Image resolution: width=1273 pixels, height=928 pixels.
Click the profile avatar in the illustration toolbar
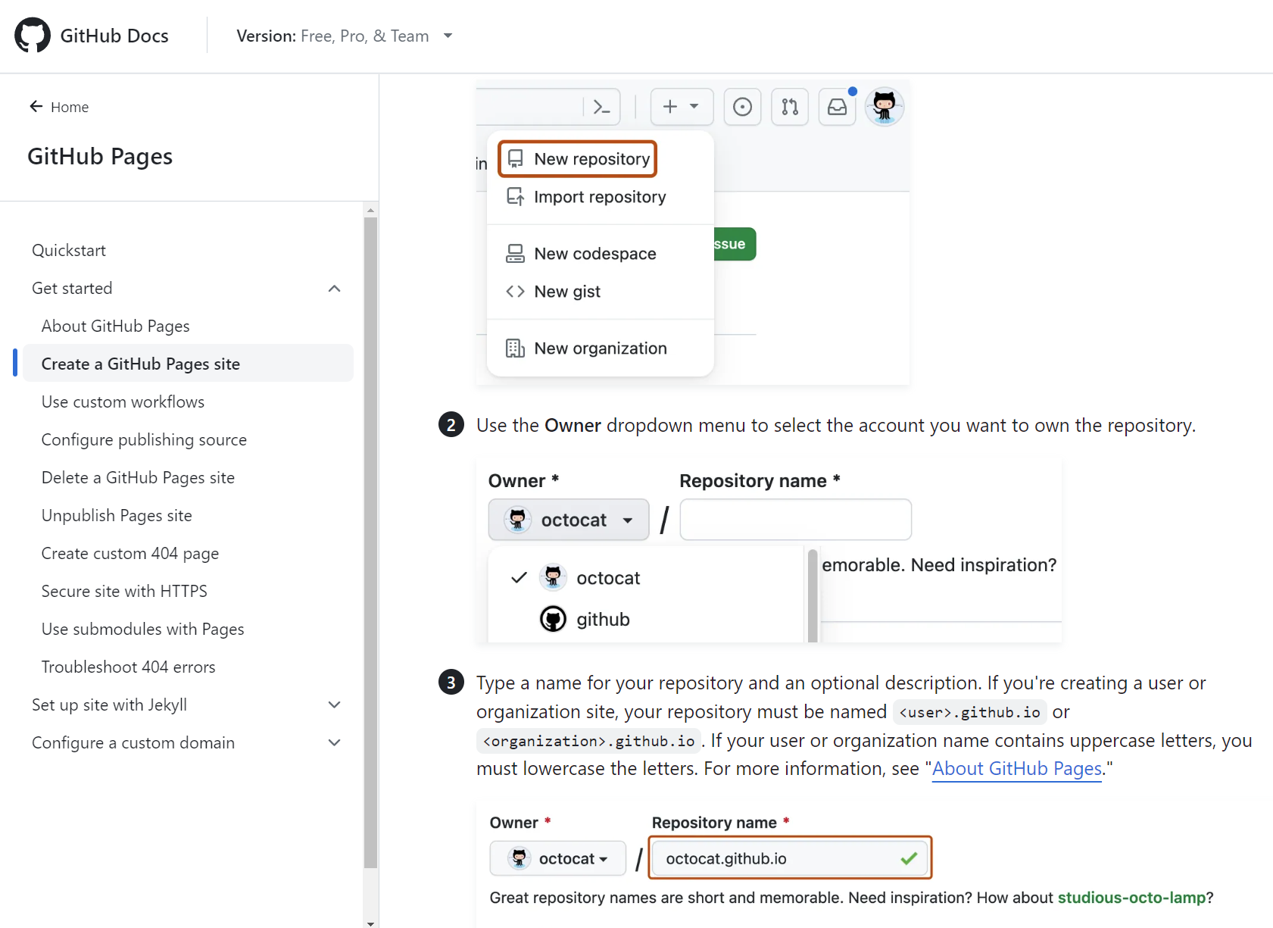click(885, 107)
